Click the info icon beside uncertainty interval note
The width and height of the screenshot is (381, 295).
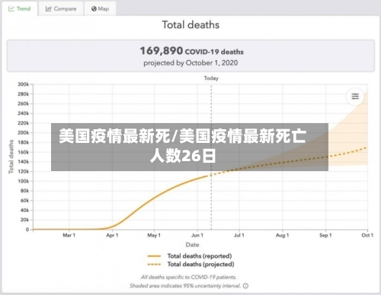[245, 286]
